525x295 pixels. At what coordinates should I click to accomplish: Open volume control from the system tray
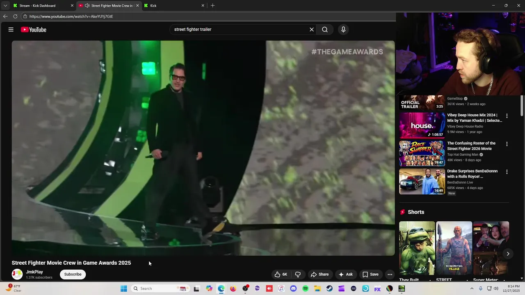497,288
